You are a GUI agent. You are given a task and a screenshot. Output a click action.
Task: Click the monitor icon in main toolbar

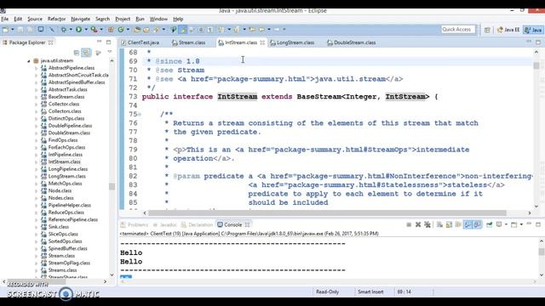point(41,30)
